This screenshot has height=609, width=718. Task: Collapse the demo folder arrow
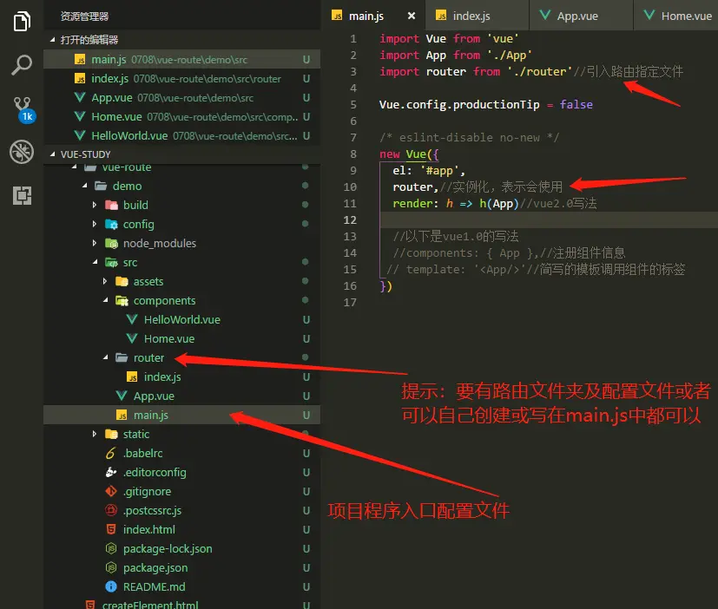[x=85, y=186]
